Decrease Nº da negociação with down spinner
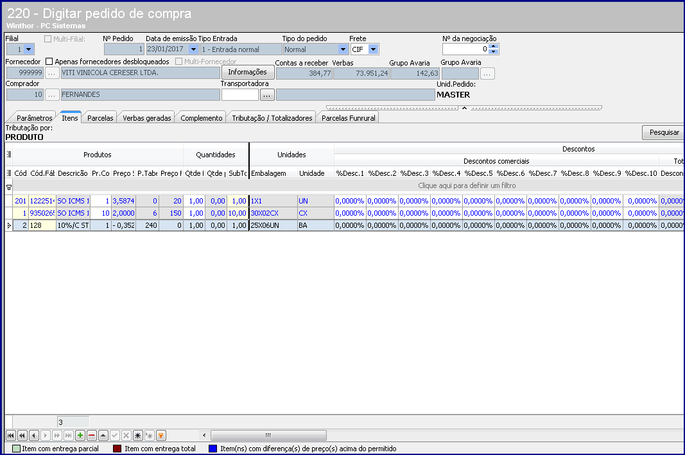Viewport: 685px width, 455px height. 494,51
